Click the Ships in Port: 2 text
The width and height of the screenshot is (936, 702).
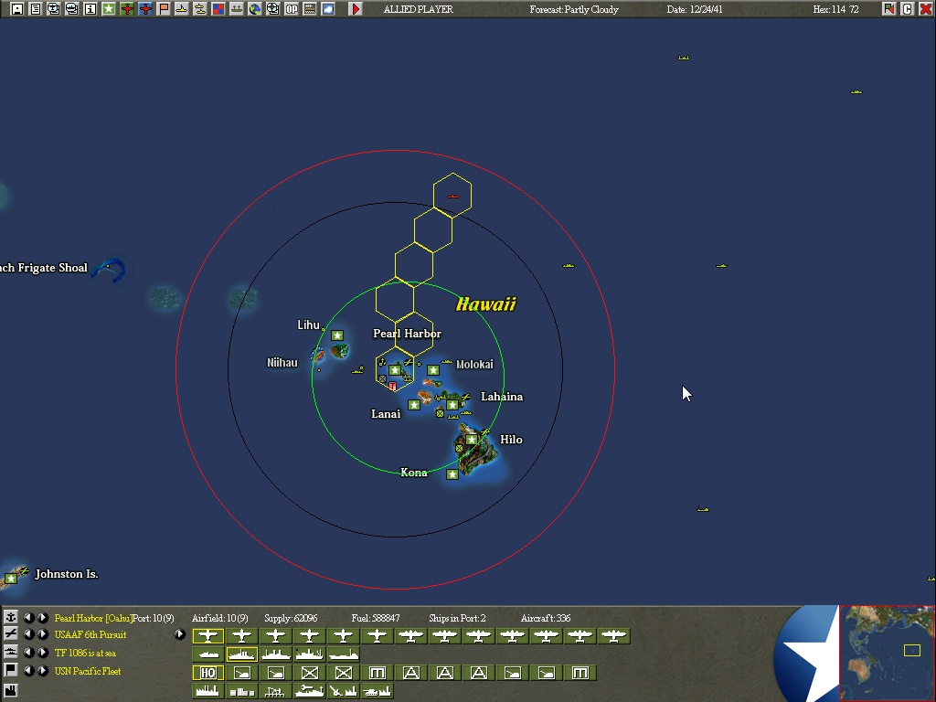coord(457,619)
